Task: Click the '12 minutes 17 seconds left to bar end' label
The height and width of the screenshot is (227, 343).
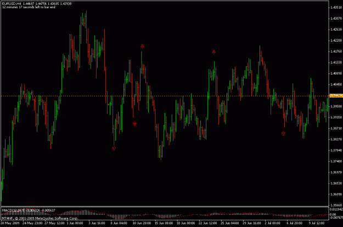Action: [29, 7]
